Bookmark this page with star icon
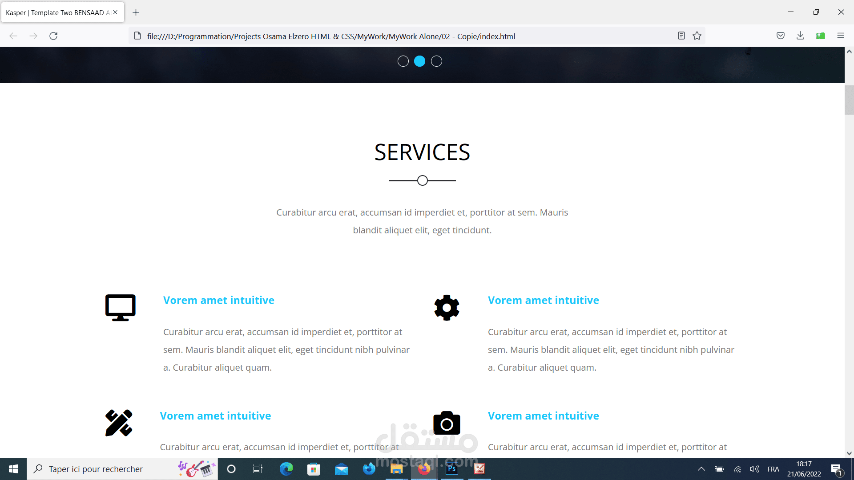 (x=697, y=36)
